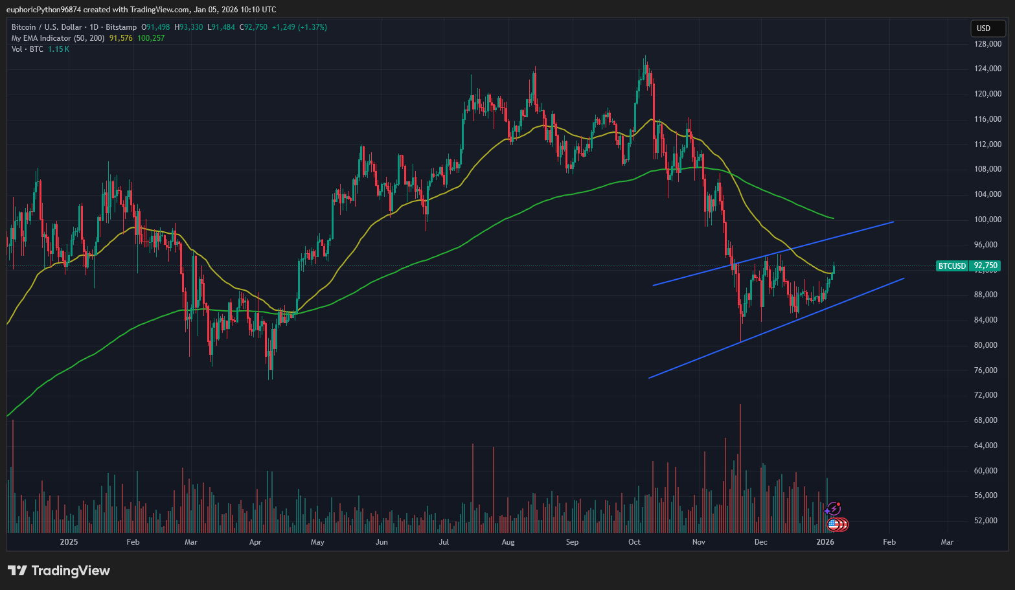Viewport: 1015px width, 590px height.
Task: Click the TradingView logo
Action: coord(17,571)
